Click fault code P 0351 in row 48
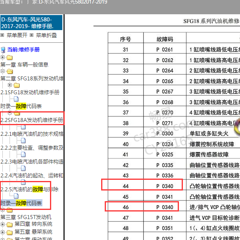The height and width of the screenshot is (240, 240). point(165,228)
